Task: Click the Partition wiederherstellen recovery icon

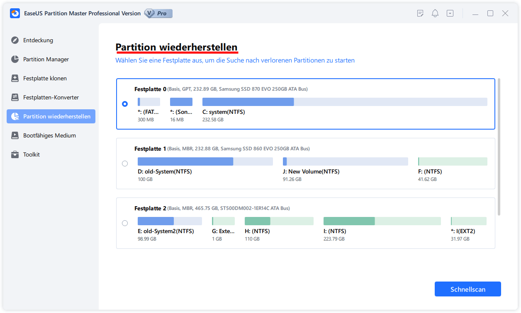Action: coord(14,116)
